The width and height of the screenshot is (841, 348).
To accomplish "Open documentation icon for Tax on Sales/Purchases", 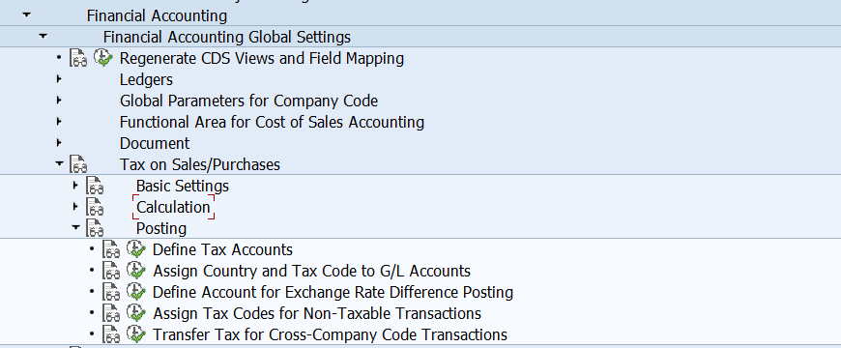I will (78, 164).
